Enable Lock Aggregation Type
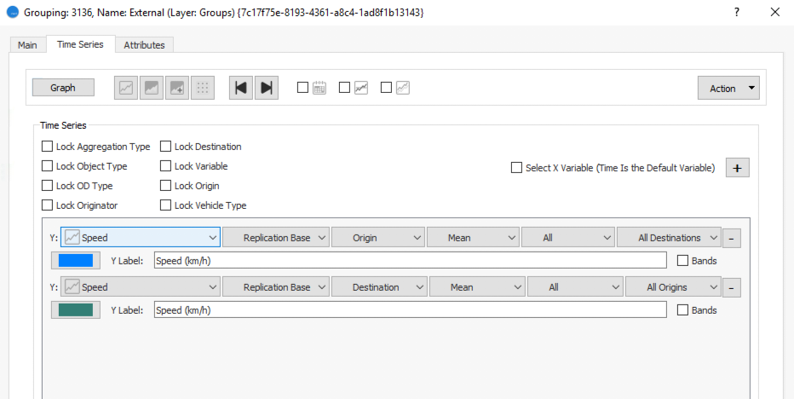 coord(48,147)
